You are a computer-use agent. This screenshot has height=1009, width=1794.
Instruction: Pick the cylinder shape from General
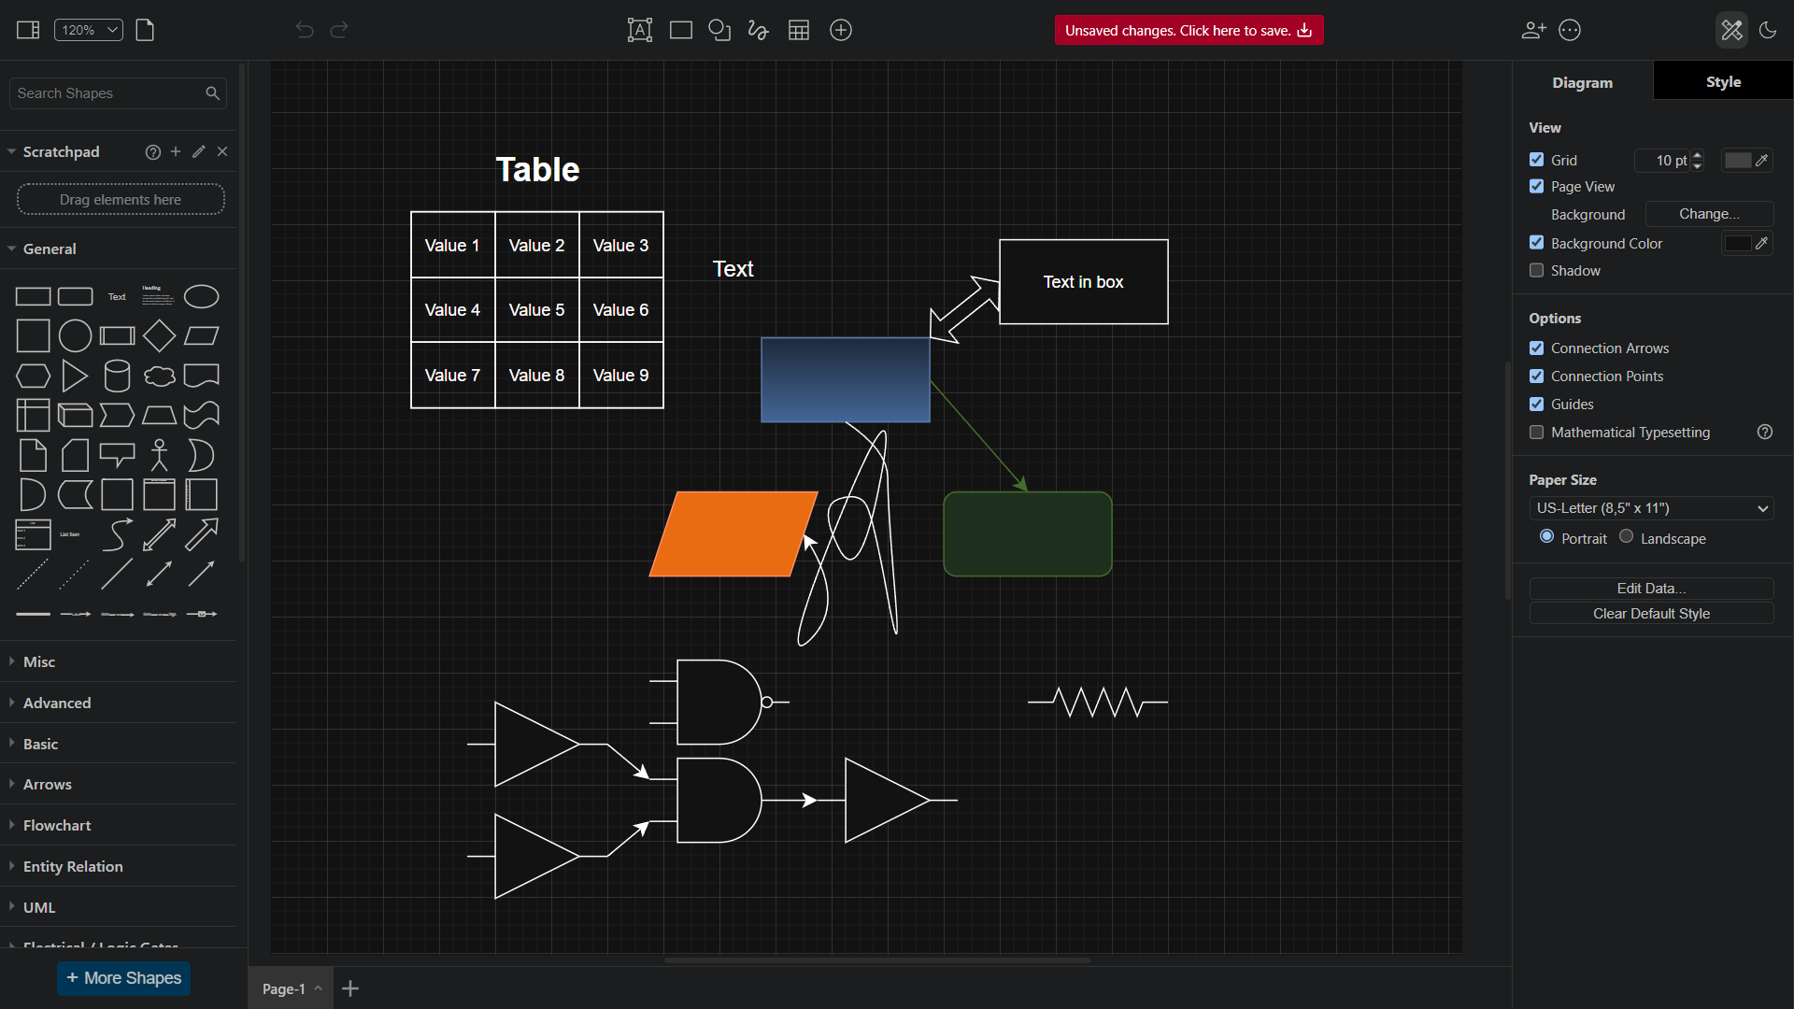point(117,376)
